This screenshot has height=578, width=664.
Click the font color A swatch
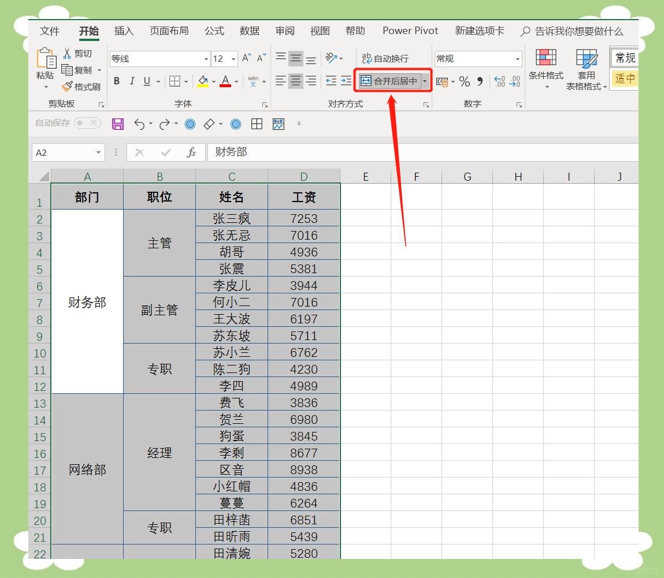tap(225, 81)
